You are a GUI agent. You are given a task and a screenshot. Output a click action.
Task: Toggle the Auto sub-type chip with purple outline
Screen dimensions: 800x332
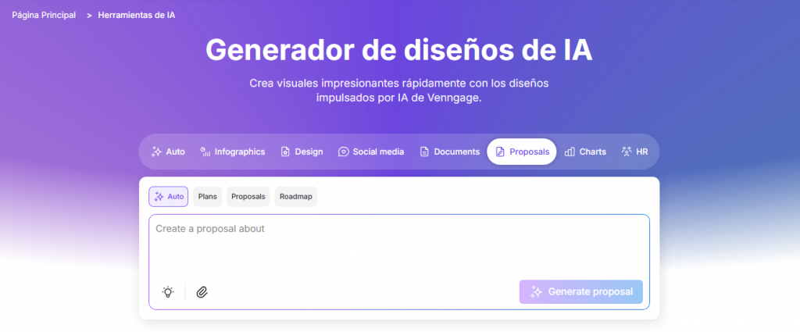coord(169,197)
